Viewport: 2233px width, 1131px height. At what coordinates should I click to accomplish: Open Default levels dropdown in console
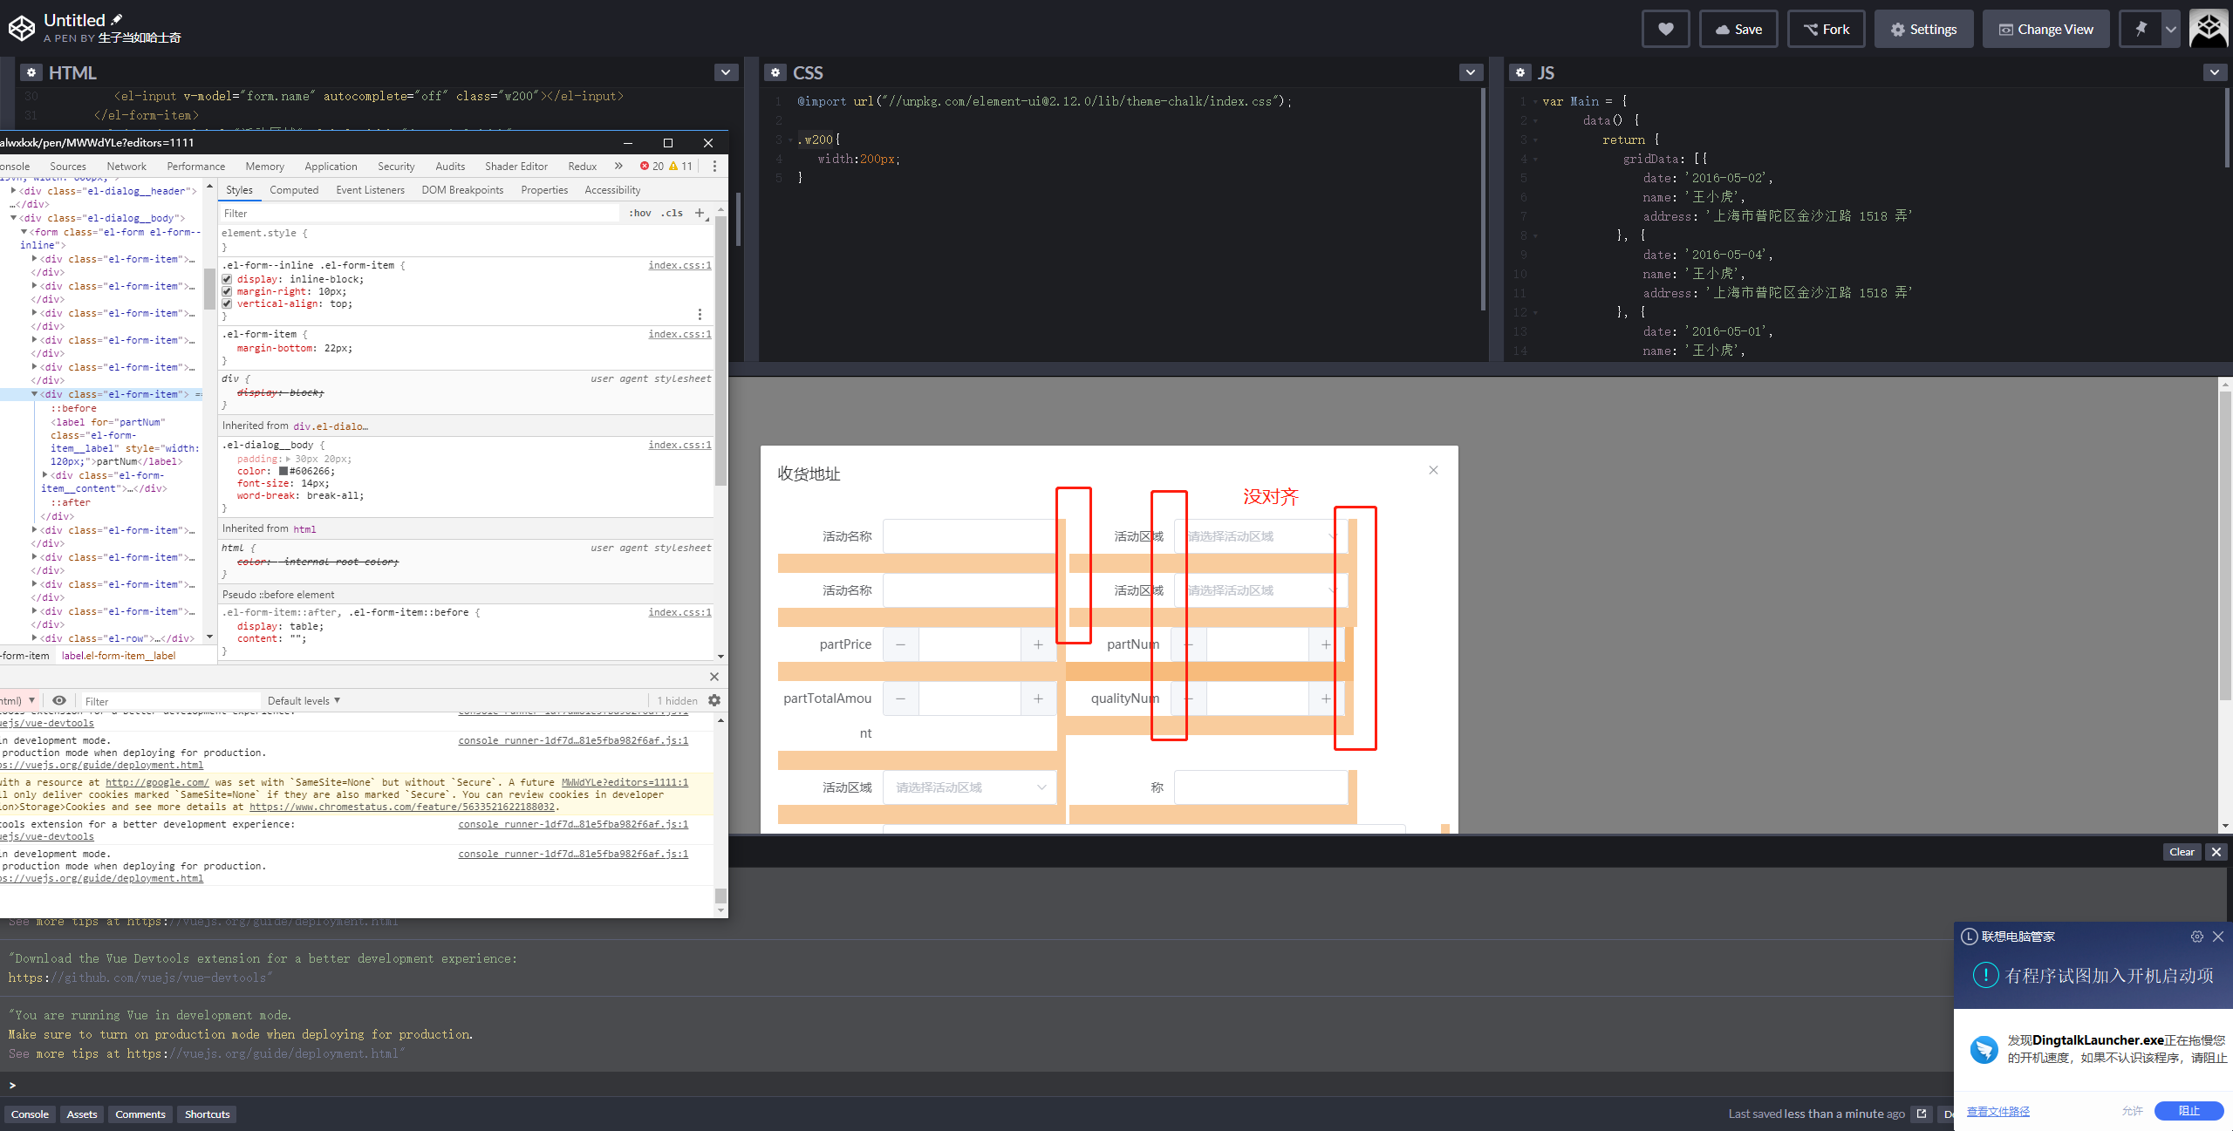(304, 700)
